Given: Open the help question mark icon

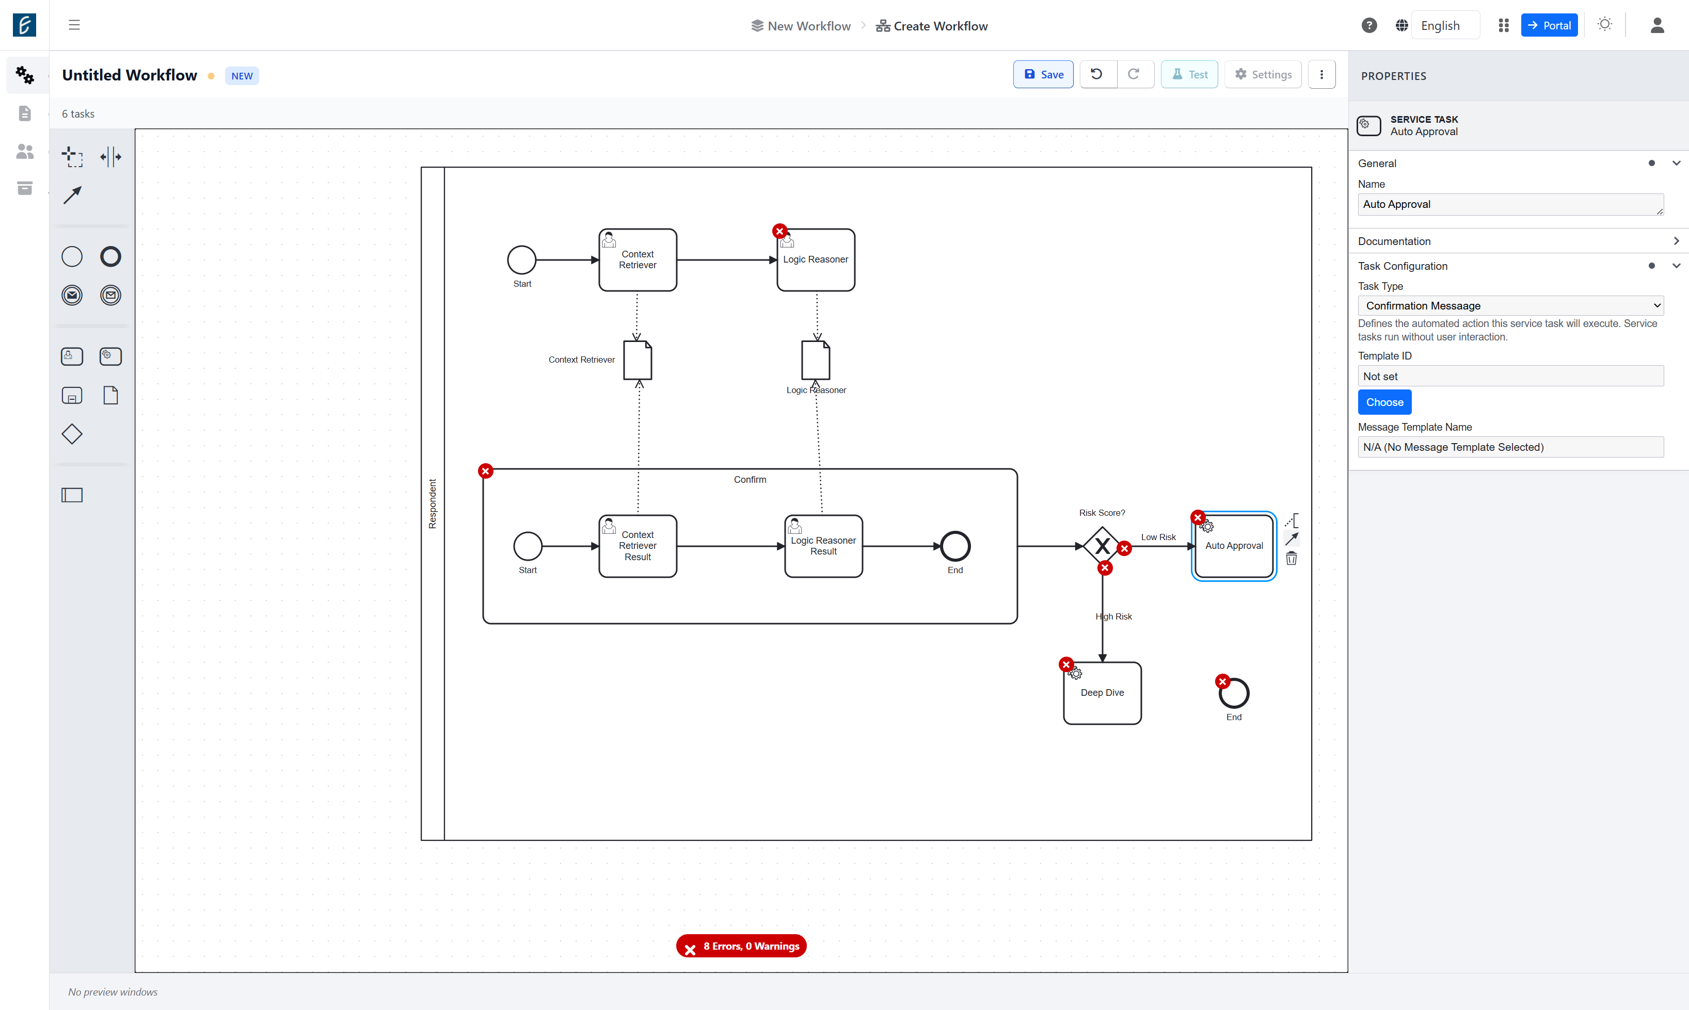Looking at the screenshot, I should [x=1369, y=26].
